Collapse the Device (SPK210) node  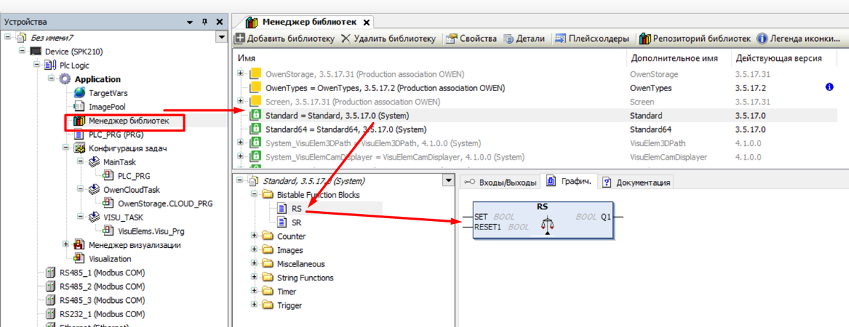(21, 52)
